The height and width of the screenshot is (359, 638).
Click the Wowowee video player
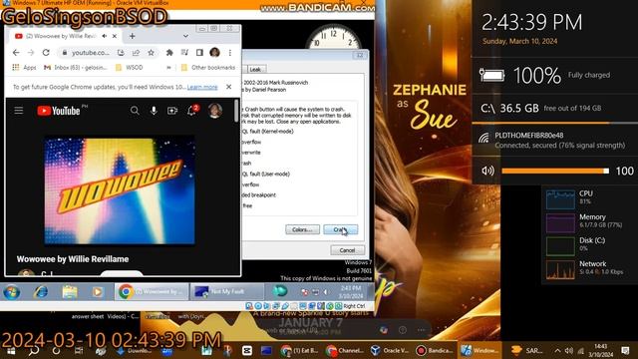(x=120, y=191)
